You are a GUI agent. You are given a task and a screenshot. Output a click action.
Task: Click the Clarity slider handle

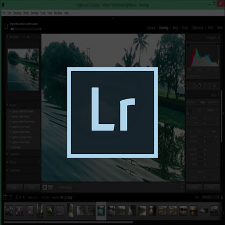[205, 177]
